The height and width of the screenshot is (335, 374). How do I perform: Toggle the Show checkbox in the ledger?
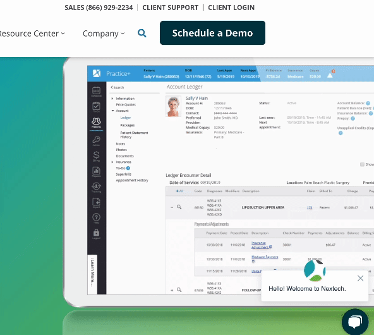pyautogui.click(x=363, y=164)
